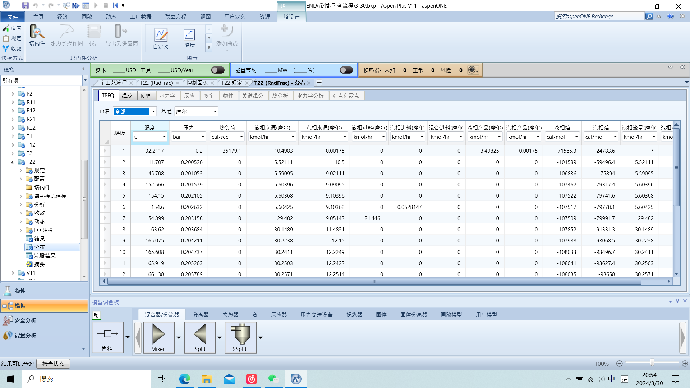Open the pressure unit bar dropdown
Screen dimensions: 690x388
click(203, 137)
